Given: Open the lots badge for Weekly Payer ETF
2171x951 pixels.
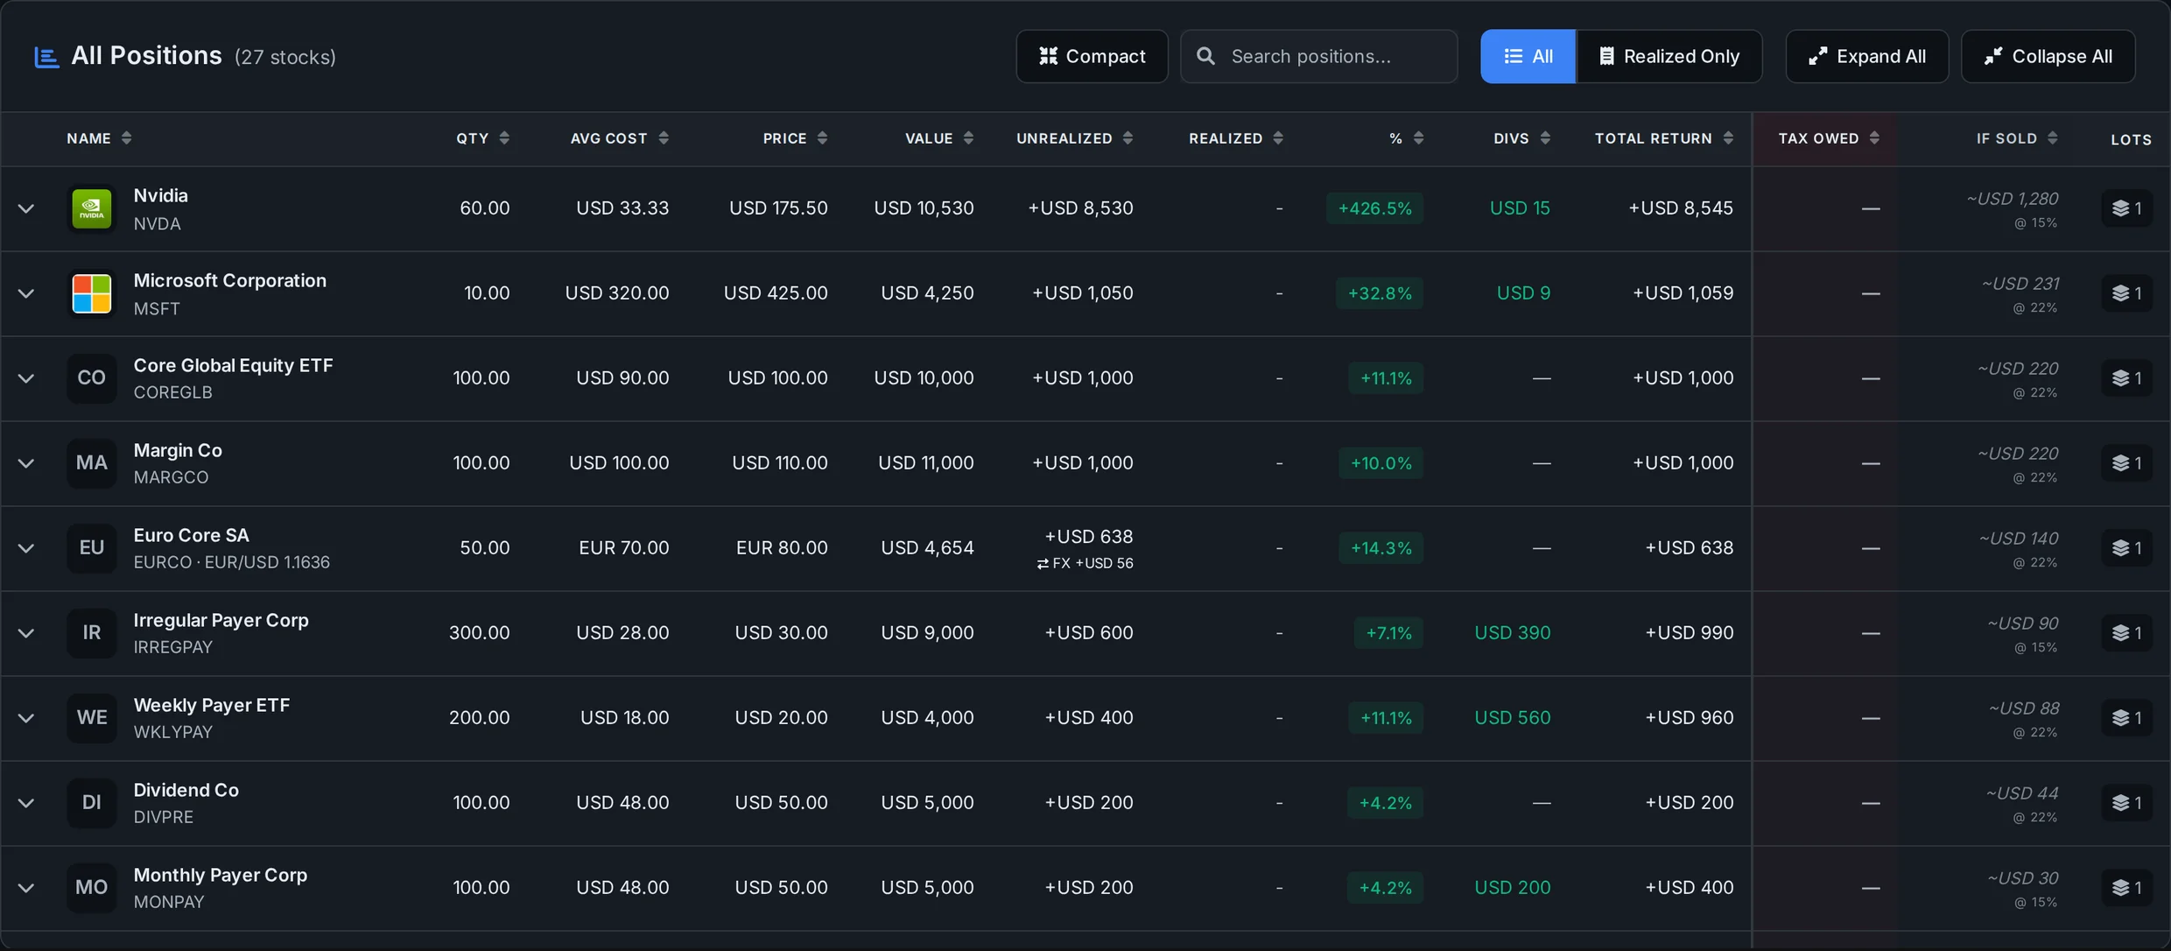Looking at the screenshot, I should point(2126,718).
